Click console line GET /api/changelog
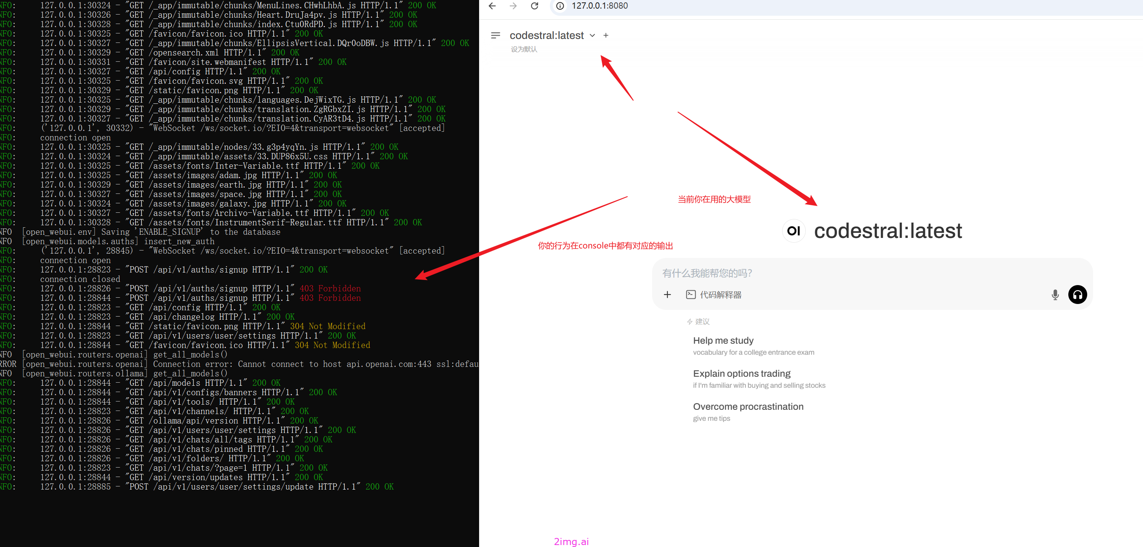 (167, 317)
